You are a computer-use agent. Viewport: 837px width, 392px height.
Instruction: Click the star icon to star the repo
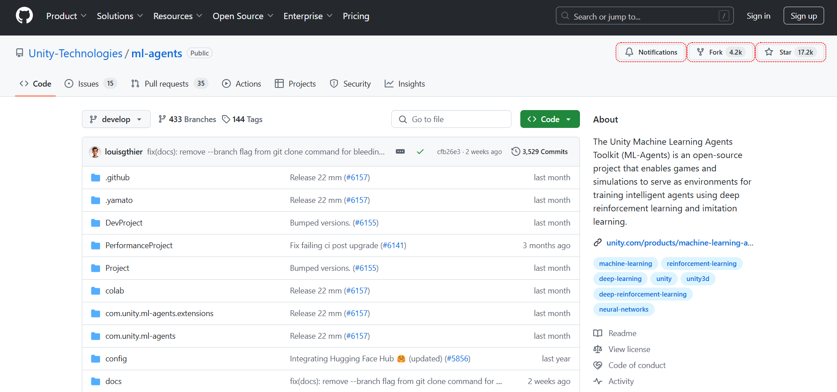(x=769, y=52)
